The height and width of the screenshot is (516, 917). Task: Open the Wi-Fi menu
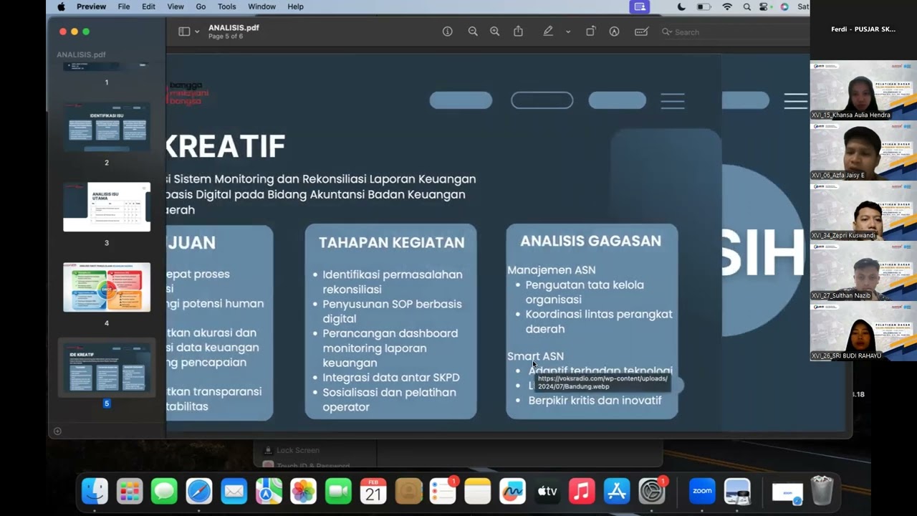pos(728,6)
